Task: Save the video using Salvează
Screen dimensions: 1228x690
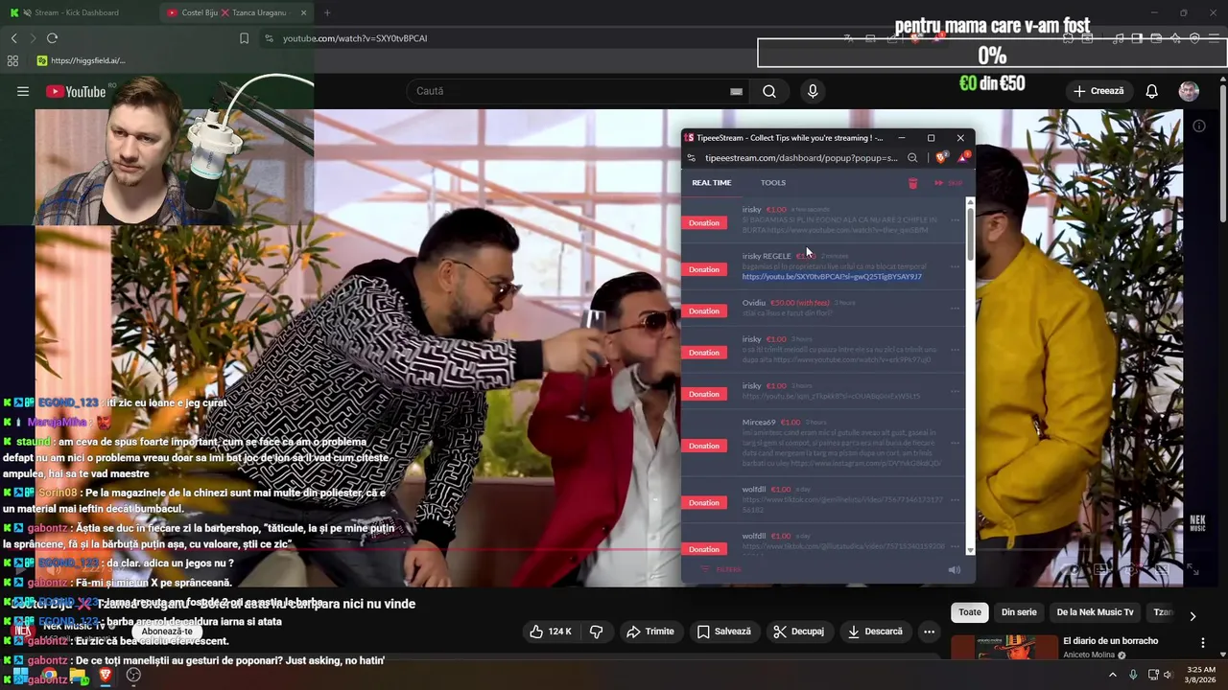Action: coord(724,632)
